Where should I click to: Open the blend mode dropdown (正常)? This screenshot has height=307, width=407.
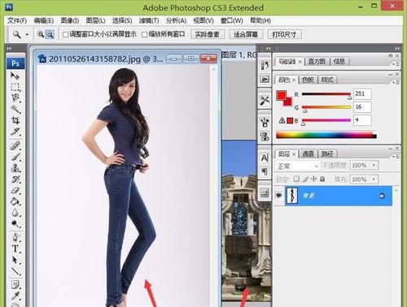pyautogui.click(x=297, y=166)
